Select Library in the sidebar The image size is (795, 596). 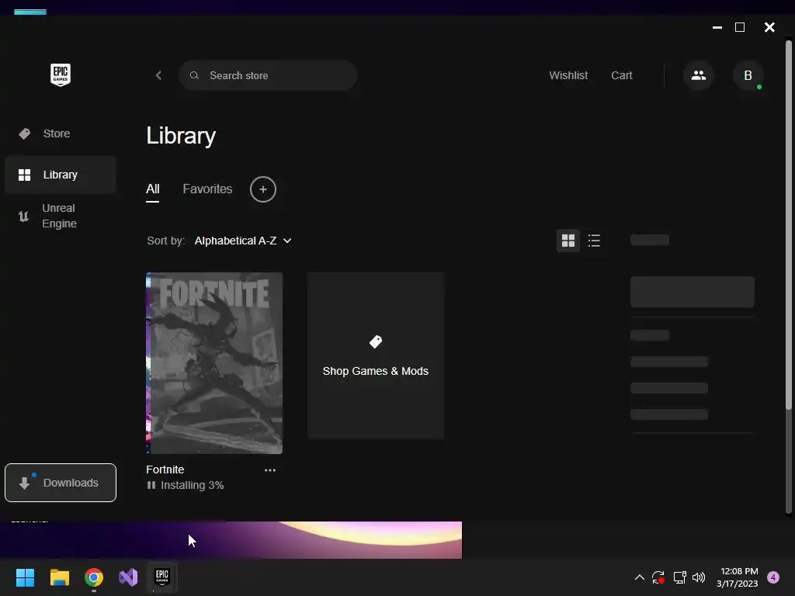[x=61, y=175]
